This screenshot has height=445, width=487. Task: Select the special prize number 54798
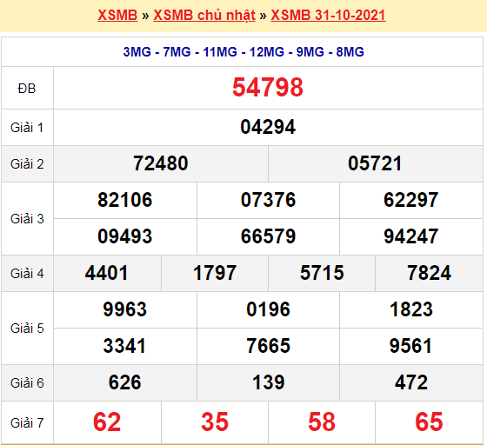[268, 88]
